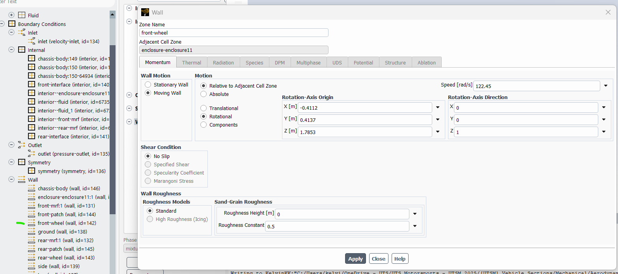Click the symmetry boundary zone icon
Image resolution: width=618 pixels, height=274 pixels.
(x=32, y=171)
